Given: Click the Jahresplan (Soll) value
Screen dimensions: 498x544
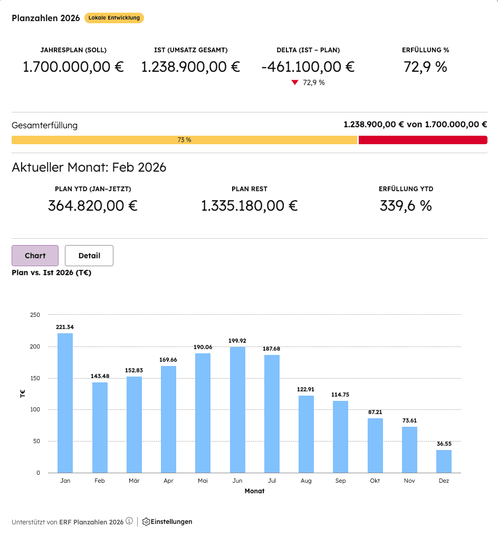Looking at the screenshot, I should pyautogui.click(x=73, y=67).
